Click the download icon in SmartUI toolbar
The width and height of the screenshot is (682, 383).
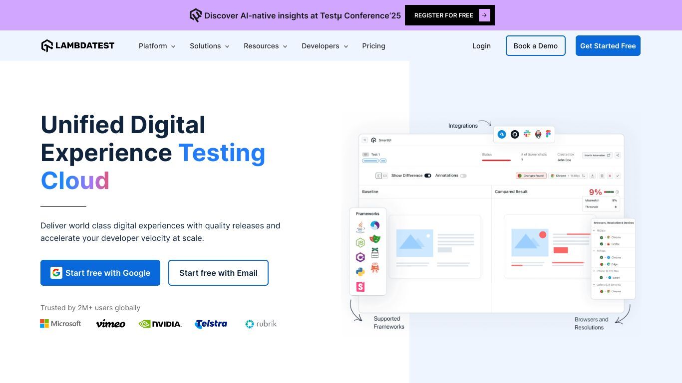click(593, 176)
